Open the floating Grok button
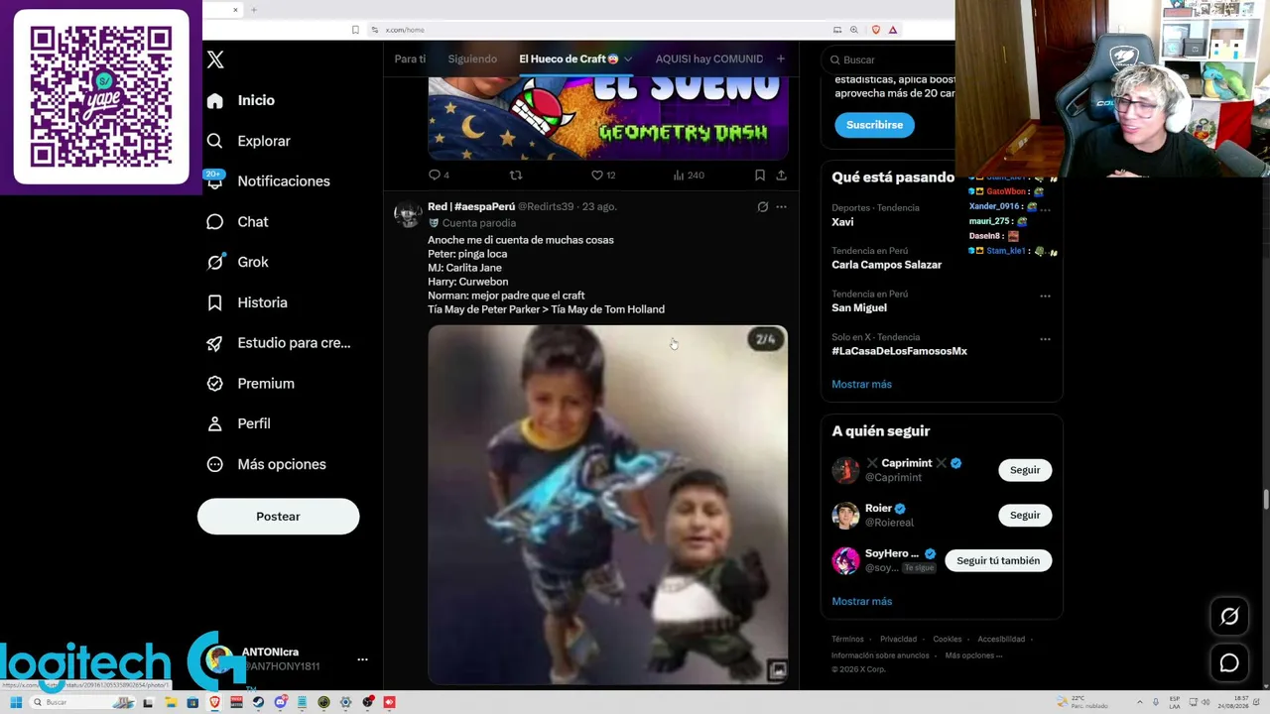The image size is (1270, 714). click(x=1229, y=617)
